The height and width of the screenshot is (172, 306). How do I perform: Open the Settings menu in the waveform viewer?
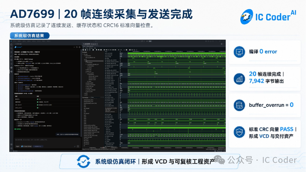91,48
